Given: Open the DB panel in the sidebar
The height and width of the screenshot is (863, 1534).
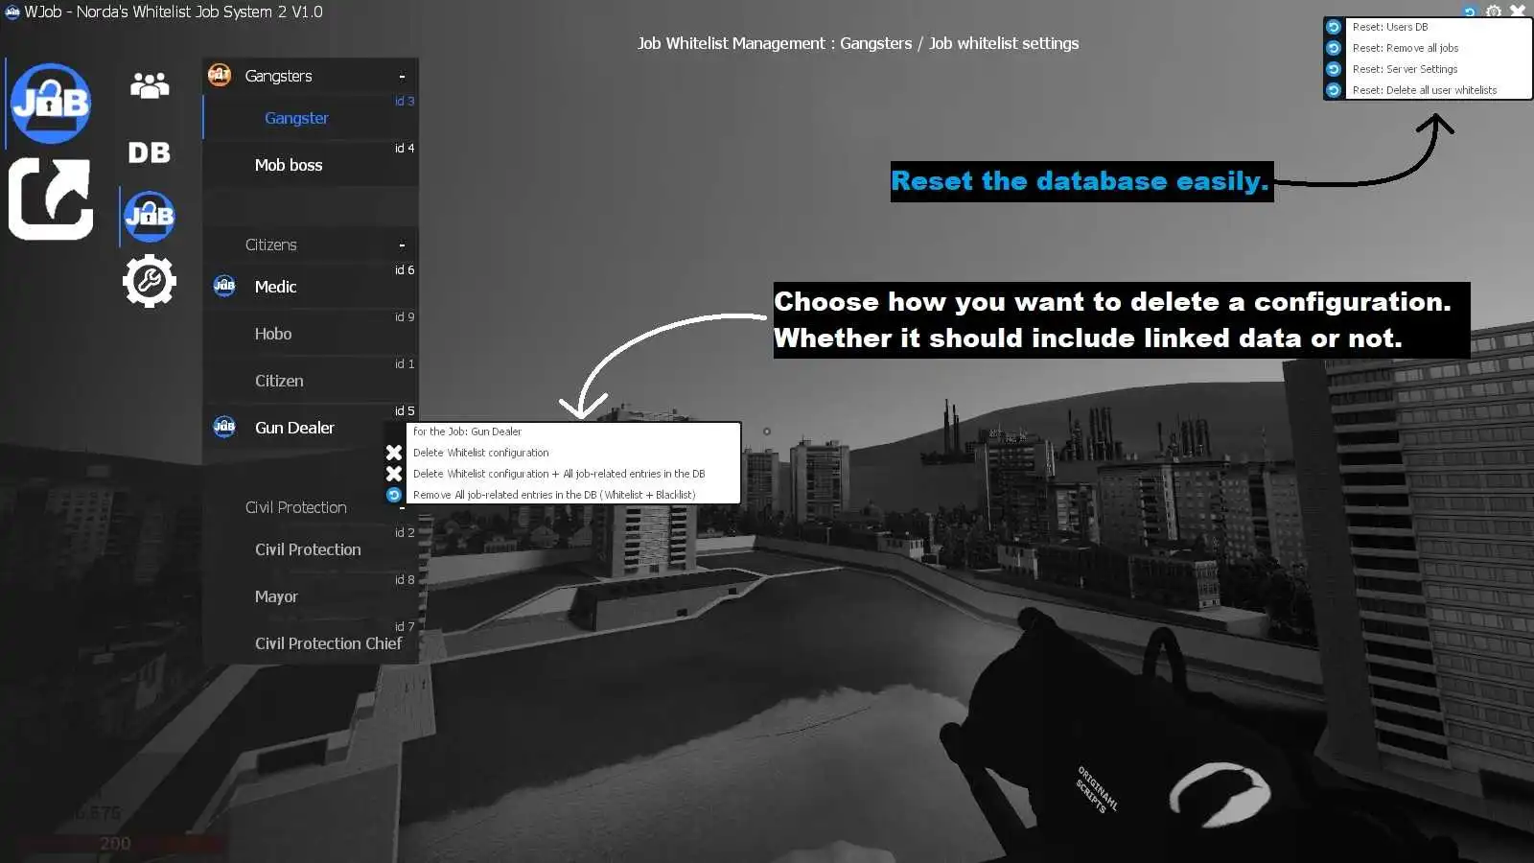Looking at the screenshot, I should point(148,152).
